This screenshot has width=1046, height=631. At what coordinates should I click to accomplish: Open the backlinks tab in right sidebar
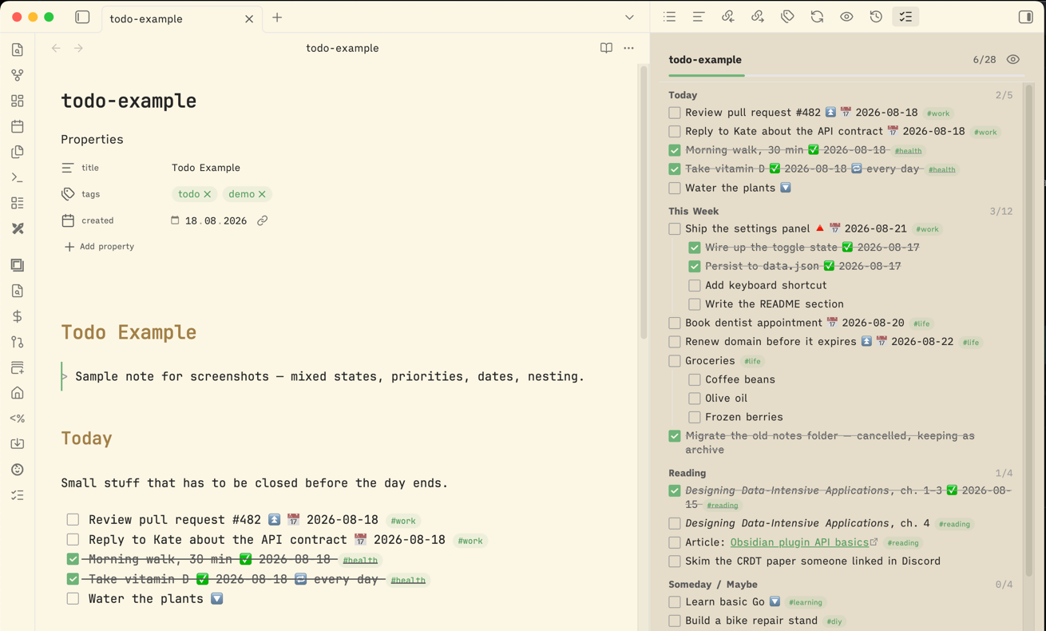click(x=728, y=17)
